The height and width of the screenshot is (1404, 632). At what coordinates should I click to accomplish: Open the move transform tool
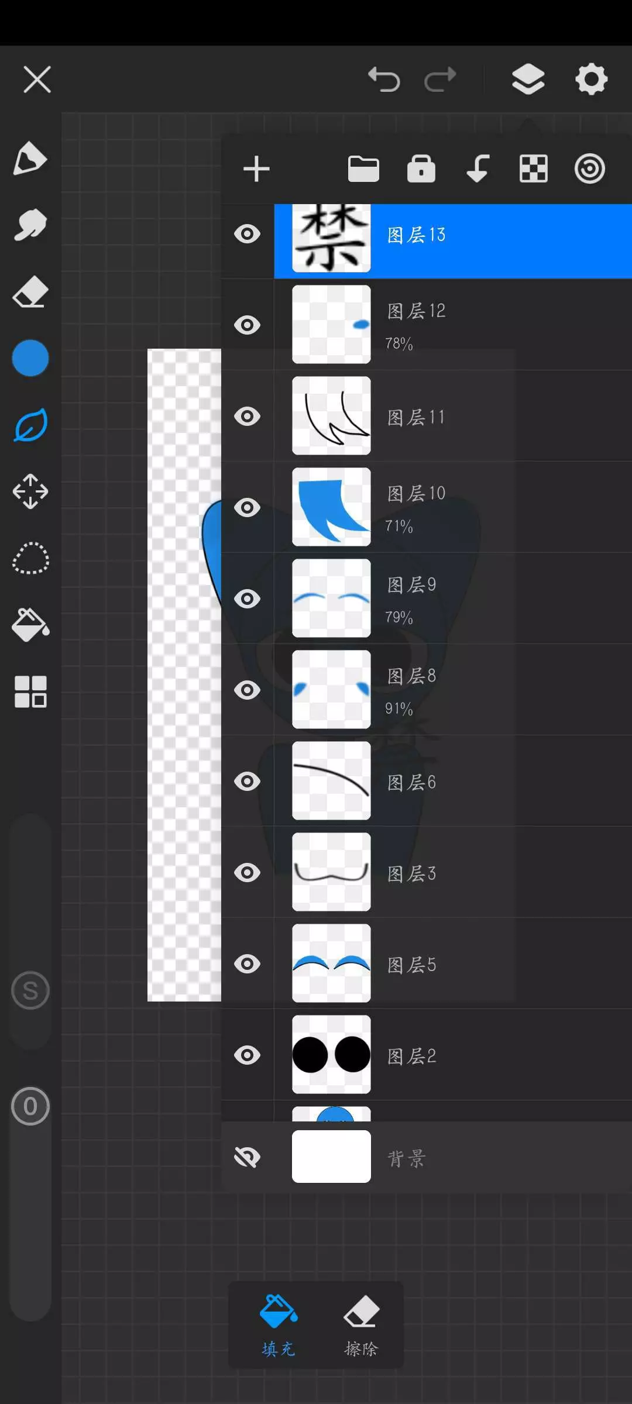[x=30, y=491]
